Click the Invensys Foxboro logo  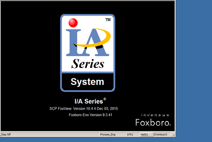[153, 120]
